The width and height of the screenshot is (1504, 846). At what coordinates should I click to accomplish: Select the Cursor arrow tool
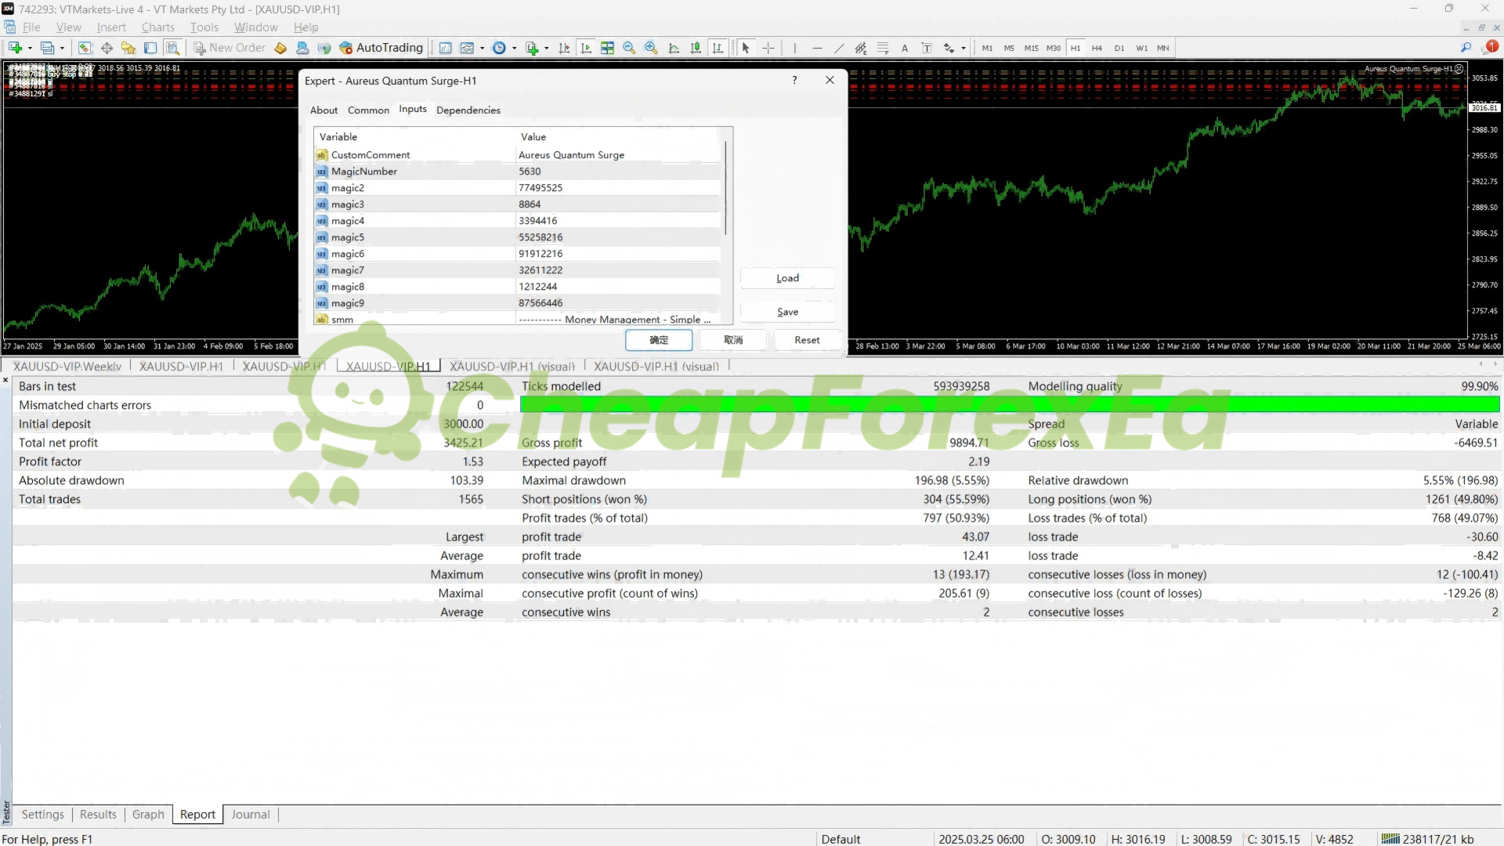point(746,48)
